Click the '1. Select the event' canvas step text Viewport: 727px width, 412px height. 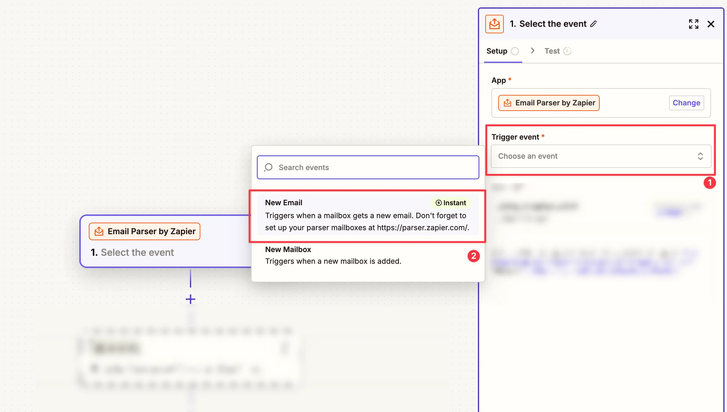pos(132,252)
